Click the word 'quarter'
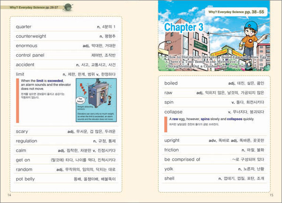Image resolution: width=282 pixels, height=203 pixels. click(x=23, y=27)
